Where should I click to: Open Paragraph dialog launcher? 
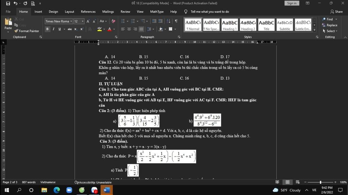pos(179,37)
